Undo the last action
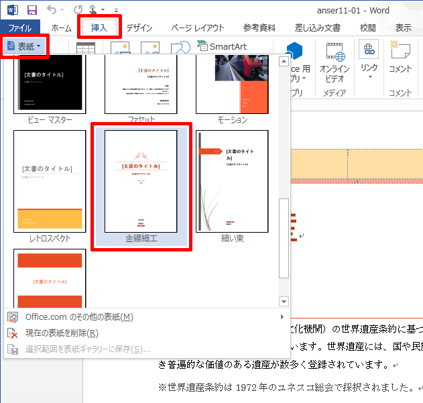 coord(52,10)
